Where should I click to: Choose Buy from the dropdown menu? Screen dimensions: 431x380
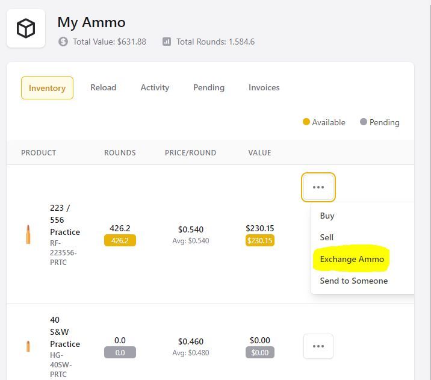327,216
